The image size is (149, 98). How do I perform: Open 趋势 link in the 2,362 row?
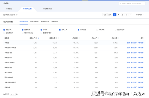(x=128, y=48)
